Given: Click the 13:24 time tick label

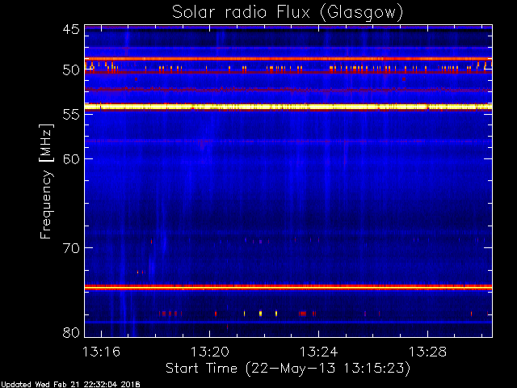Looking at the screenshot, I should pos(319,352).
